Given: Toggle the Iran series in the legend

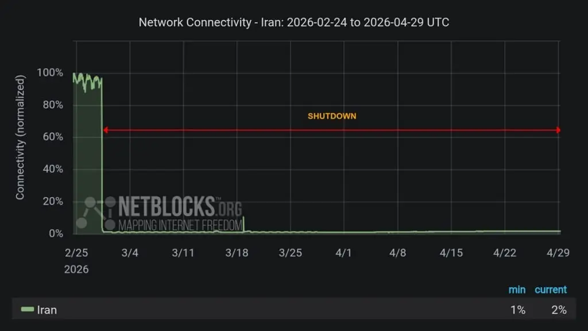Looking at the screenshot, I should point(47,310).
